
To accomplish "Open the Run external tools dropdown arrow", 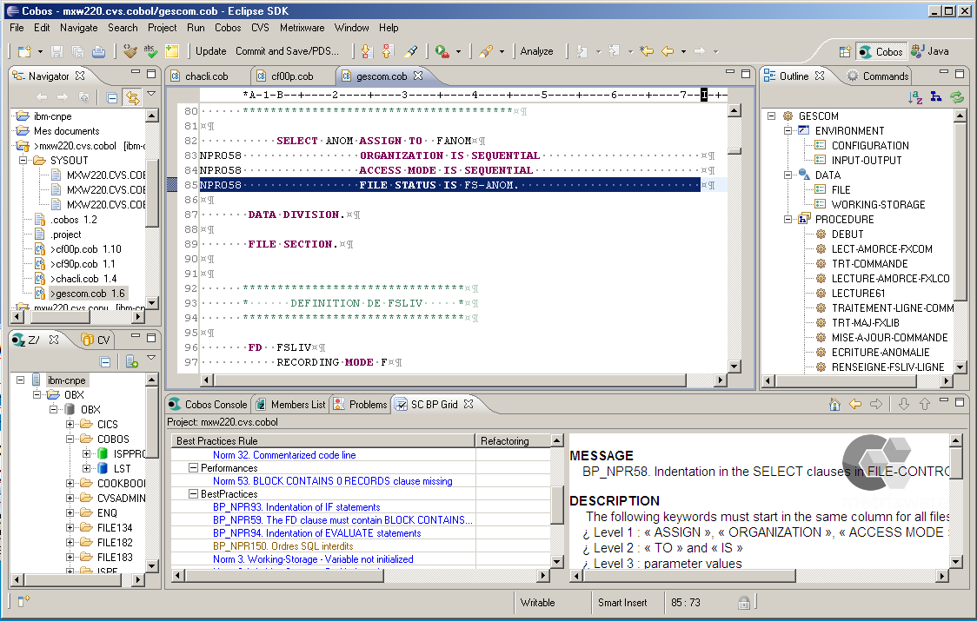I will coord(458,52).
